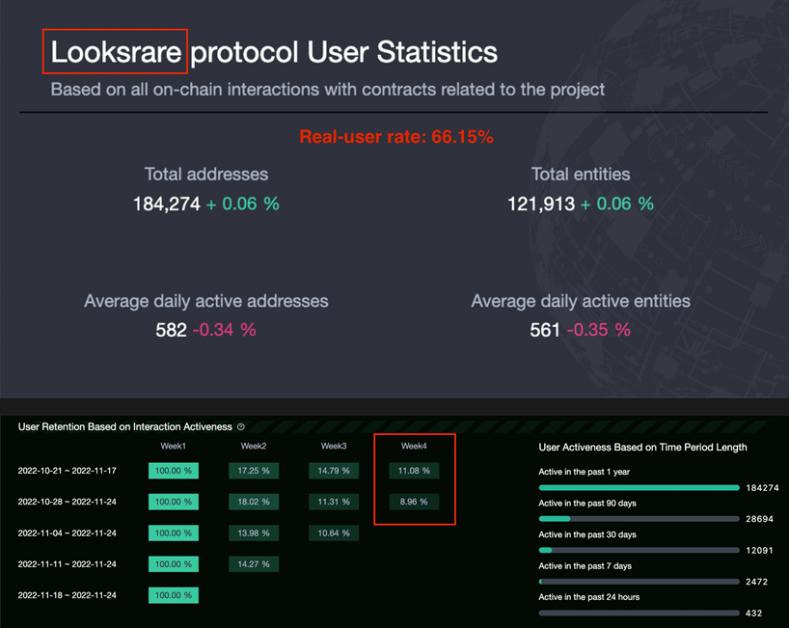This screenshot has width=789, height=628.
Task: Click the 'Active in the past 24 hours' bar
Action: pyautogui.click(x=639, y=613)
